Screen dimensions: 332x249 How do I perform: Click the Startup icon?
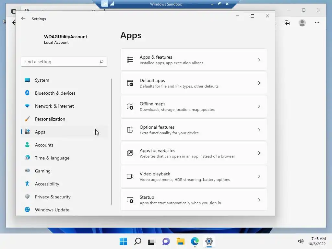(x=130, y=200)
